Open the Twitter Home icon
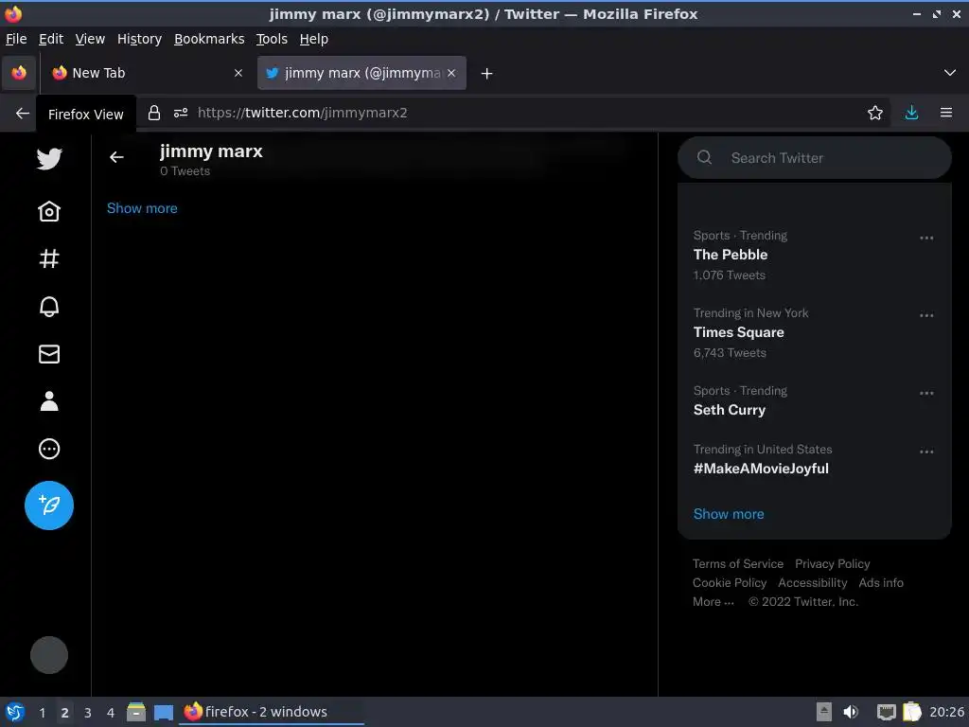The width and height of the screenshot is (969, 727). (x=49, y=211)
